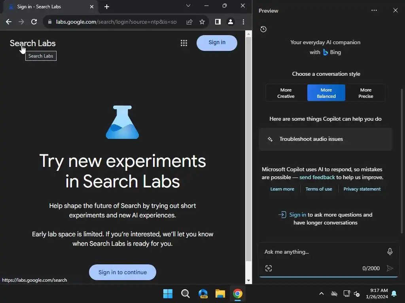This screenshot has width=405, height=303.
Task: Open the Chrome tab search chevron
Action: pyautogui.click(x=188, y=6)
